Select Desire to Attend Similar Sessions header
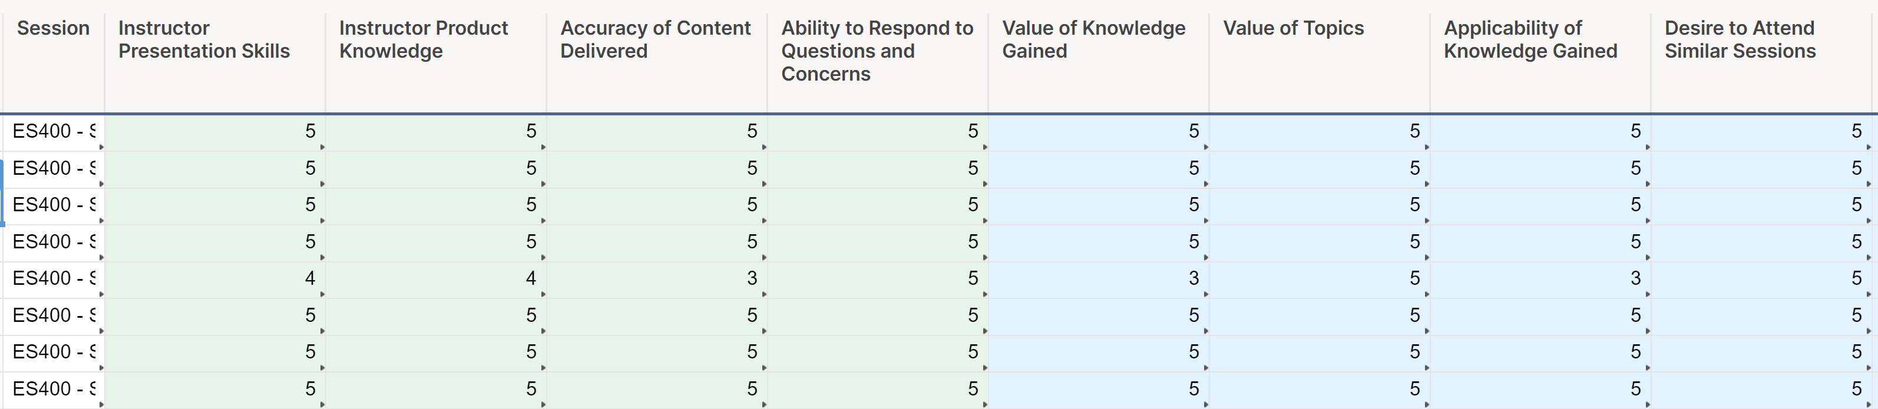This screenshot has height=409, width=1878. pyautogui.click(x=1740, y=39)
